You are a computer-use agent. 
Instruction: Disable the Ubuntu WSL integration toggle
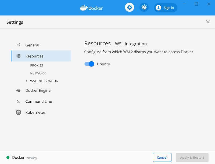coord(89,64)
